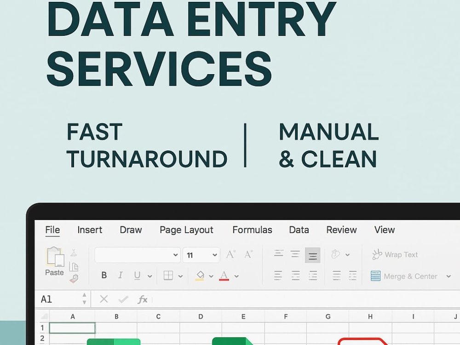Decrease font size with smaller A icon

click(248, 254)
